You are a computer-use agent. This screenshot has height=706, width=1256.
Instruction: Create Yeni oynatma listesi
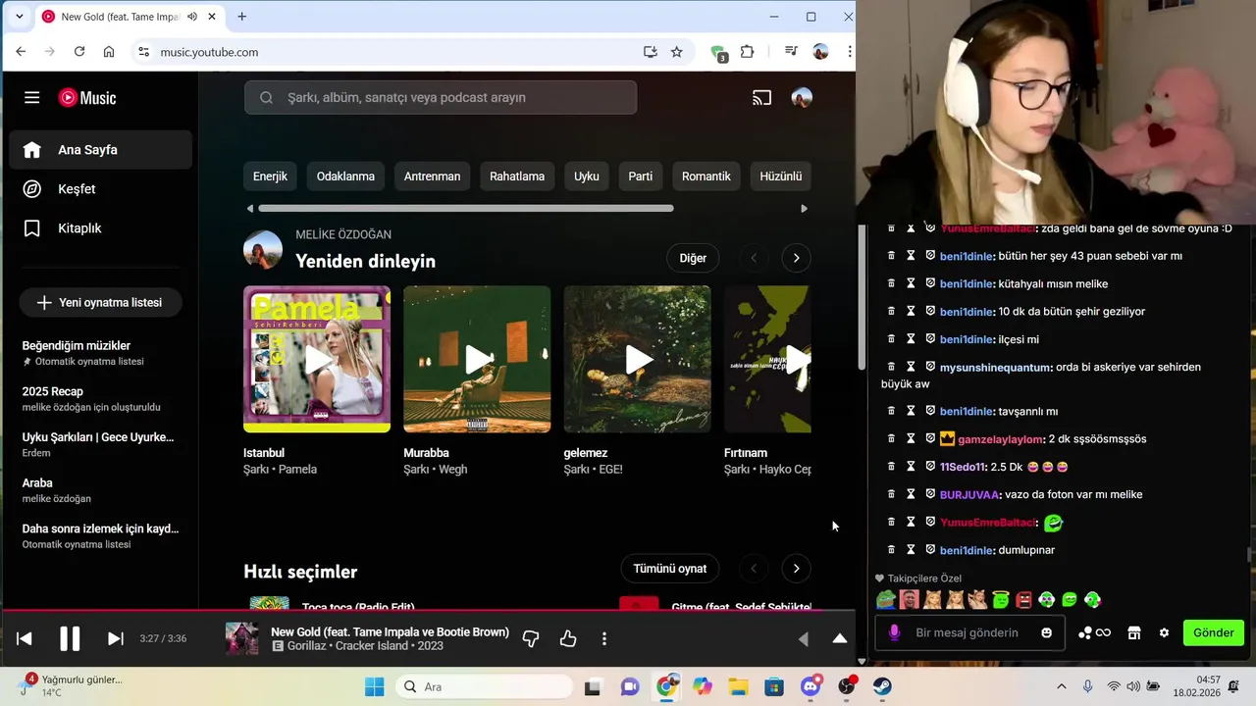(101, 303)
